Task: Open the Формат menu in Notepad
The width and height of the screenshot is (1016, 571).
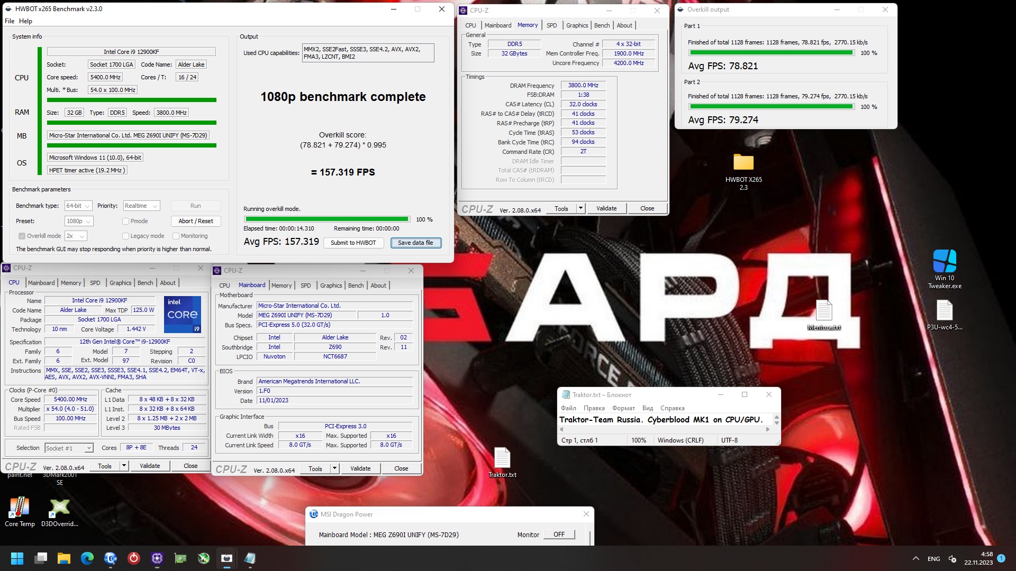Action: (x=623, y=408)
